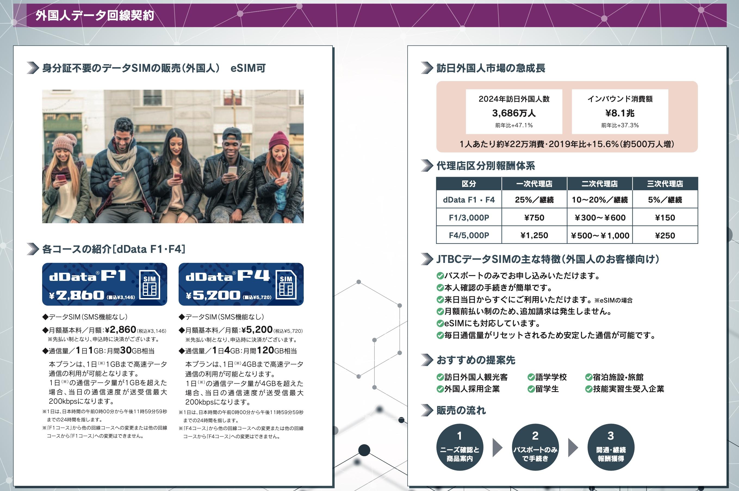The width and height of the screenshot is (739, 491).
Task: Click the step 3 circle 開通・継続報酬獲得
Action: [611, 447]
